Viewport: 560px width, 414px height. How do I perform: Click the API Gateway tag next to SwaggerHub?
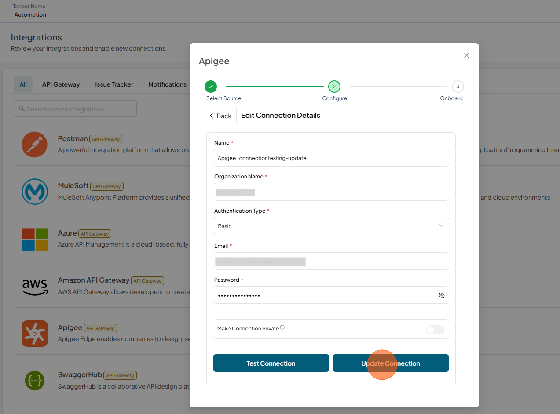[x=120, y=375]
